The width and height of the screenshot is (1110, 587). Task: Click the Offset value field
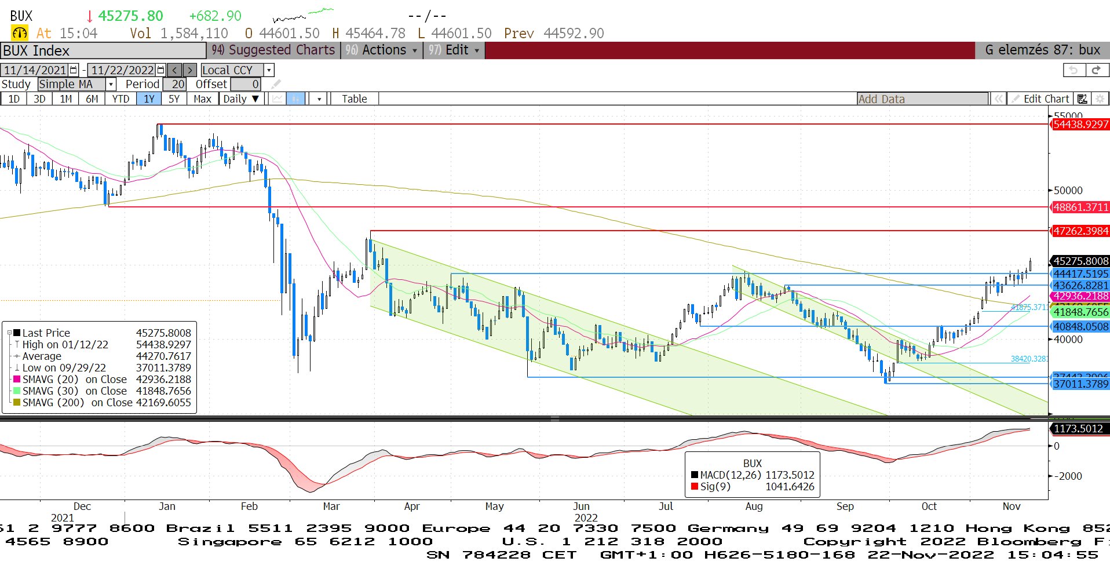point(246,85)
